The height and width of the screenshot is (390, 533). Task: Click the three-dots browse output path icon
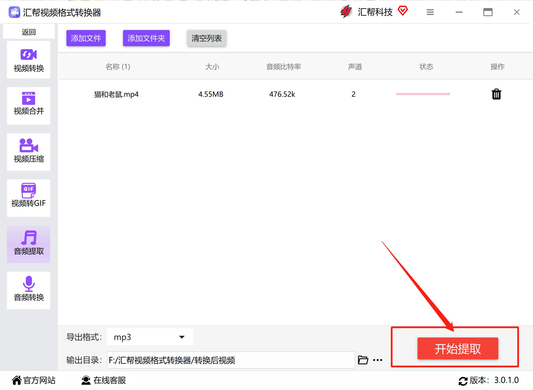378,360
